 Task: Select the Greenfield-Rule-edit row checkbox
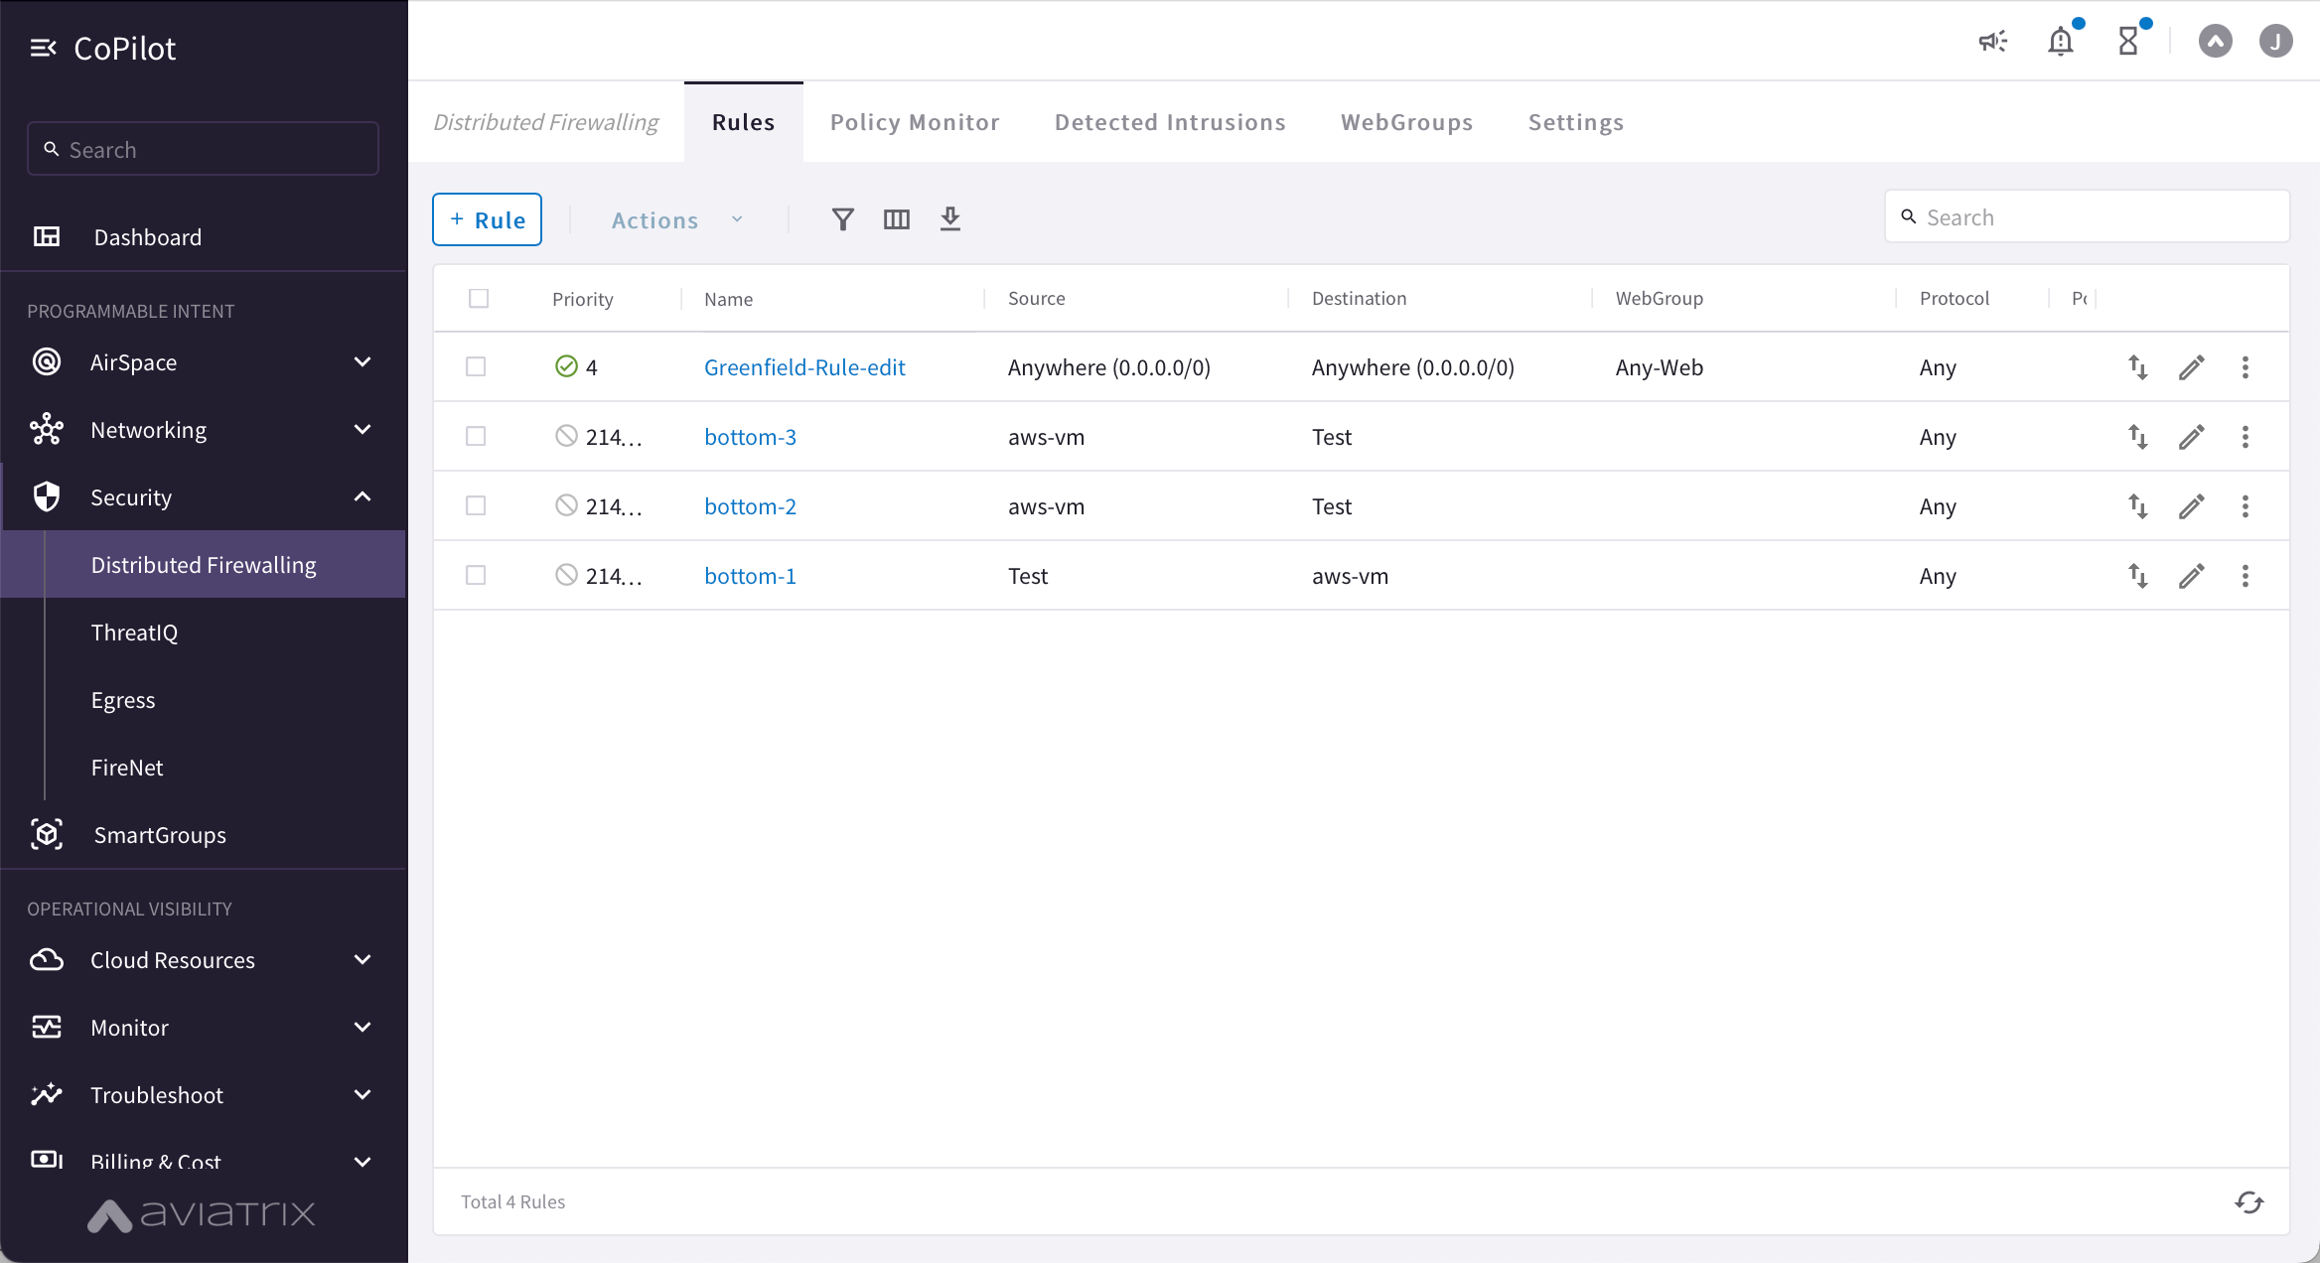(476, 367)
